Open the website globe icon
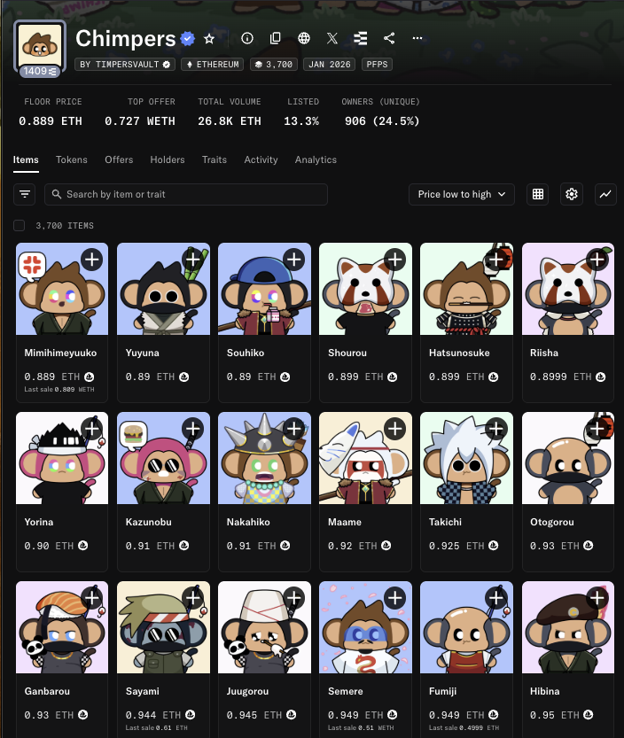624x738 pixels. tap(304, 38)
